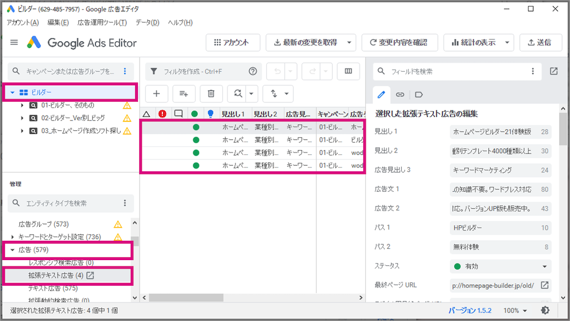Click the warning triangle column header
Viewport: 570px width, 321px height.
pyautogui.click(x=146, y=114)
